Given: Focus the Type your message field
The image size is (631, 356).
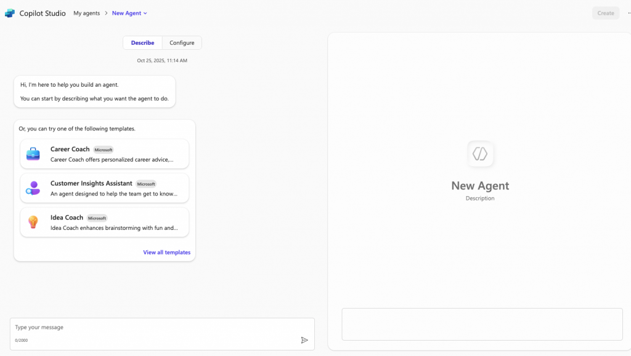Looking at the screenshot, I should click(154, 327).
